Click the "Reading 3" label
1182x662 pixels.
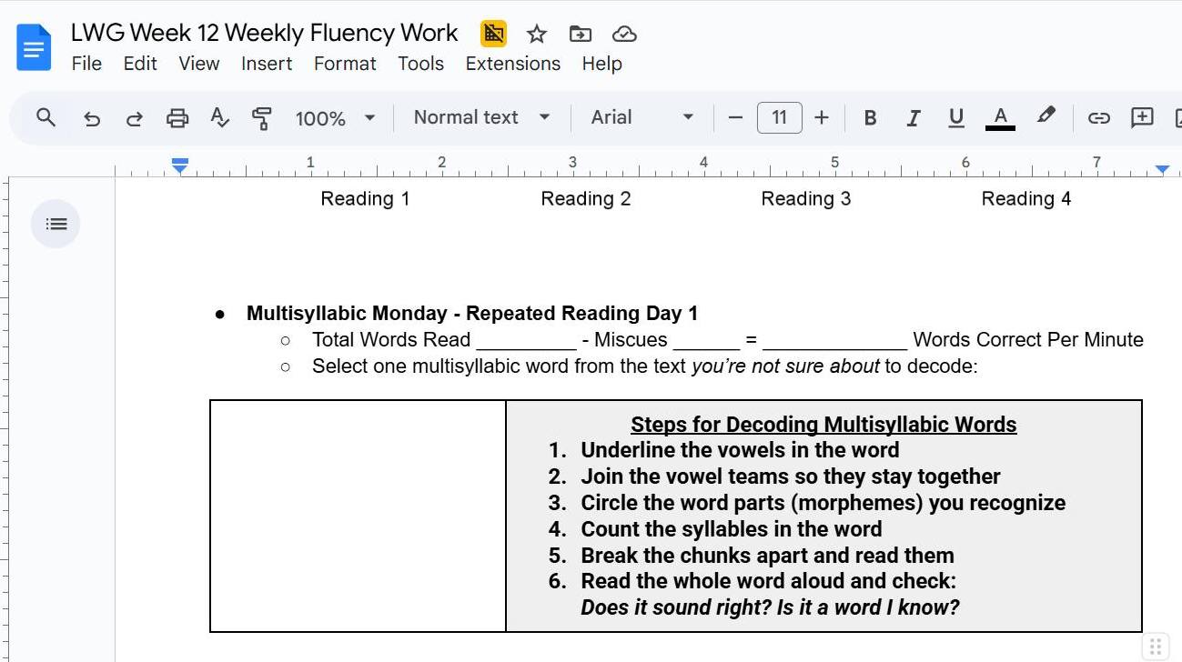pos(806,199)
